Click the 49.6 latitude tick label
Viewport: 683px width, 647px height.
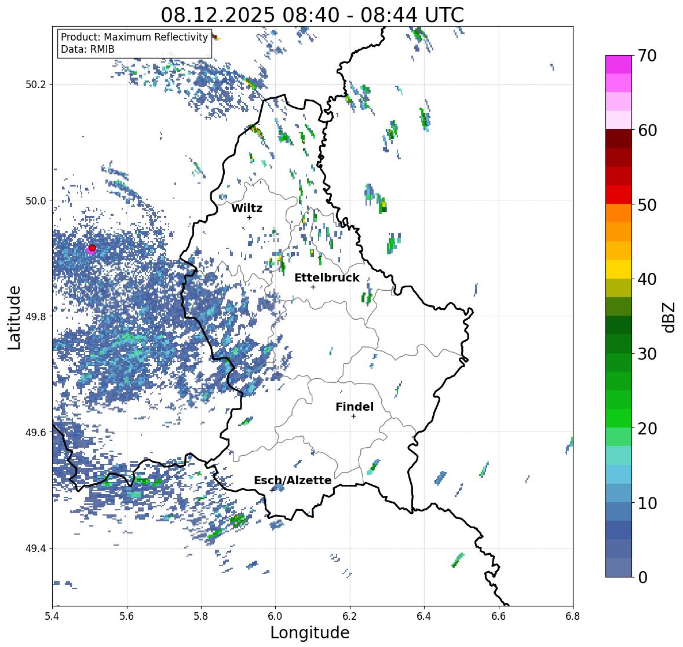point(37,432)
